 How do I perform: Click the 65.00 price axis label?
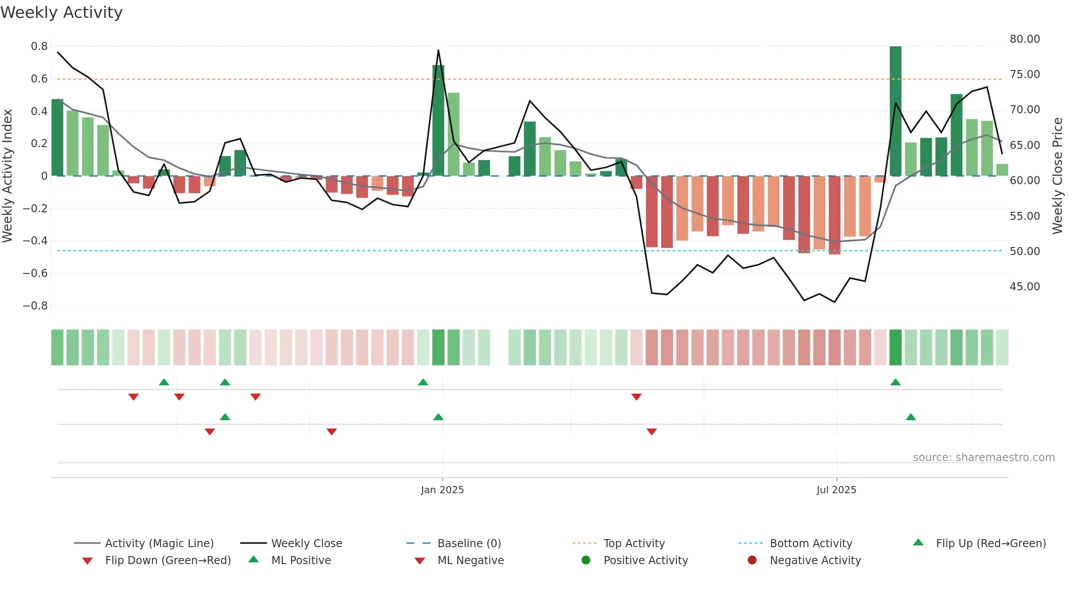(x=1025, y=145)
